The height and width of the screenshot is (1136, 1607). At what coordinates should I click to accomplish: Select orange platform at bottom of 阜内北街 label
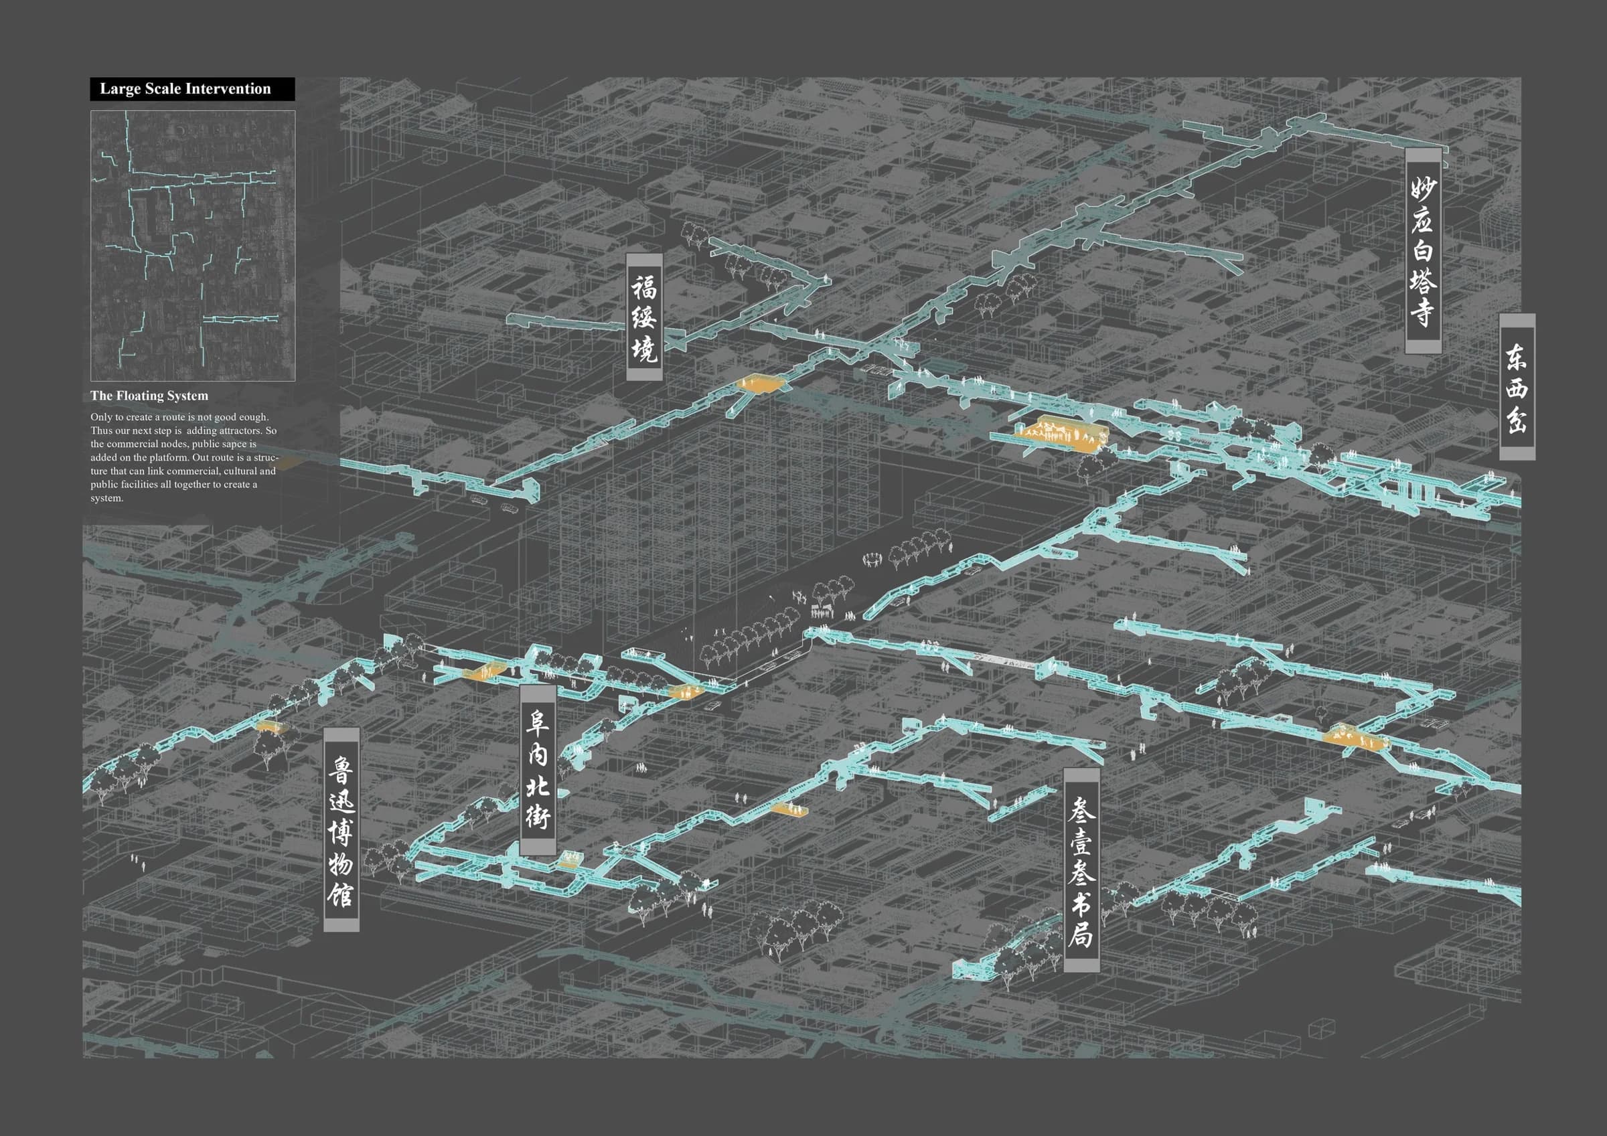pos(570,860)
